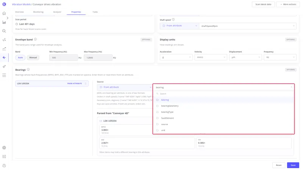Delete the LDK UER204 bearing entry
The height and width of the screenshot is (170, 303).
pyautogui.click(x=86, y=83)
